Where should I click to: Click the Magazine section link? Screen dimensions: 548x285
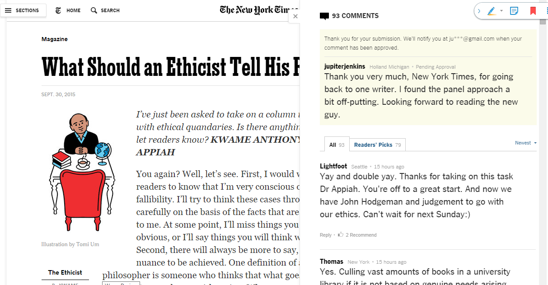pyautogui.click(x=55, y=39)
